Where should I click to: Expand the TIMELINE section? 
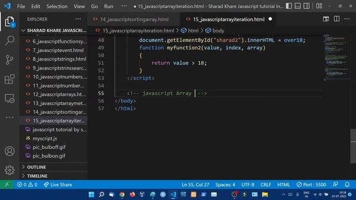click(54, 176)
